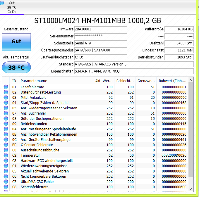Click the Parametername column header
This screenshot has height=197, width=199.
(56, 81)
